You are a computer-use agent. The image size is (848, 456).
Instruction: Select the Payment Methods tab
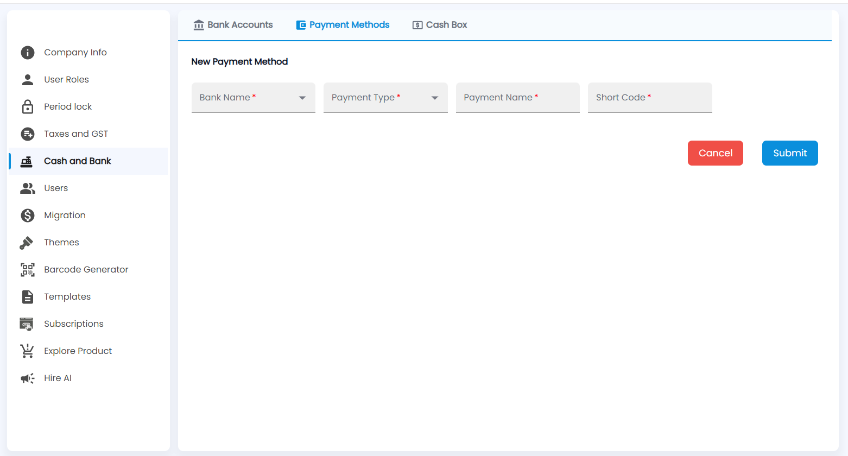click(x=343, y=25)
